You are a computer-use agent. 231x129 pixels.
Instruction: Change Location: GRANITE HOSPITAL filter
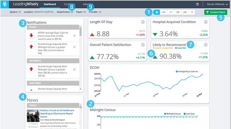click(x=39, y=12)
